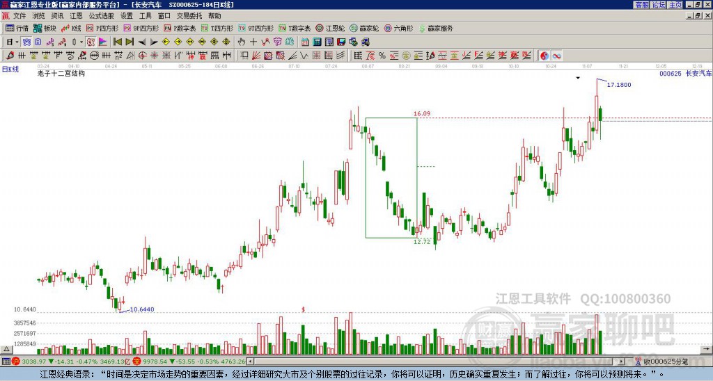
Task: Select the red target circle tool
Action: click(x=142, y=56)
